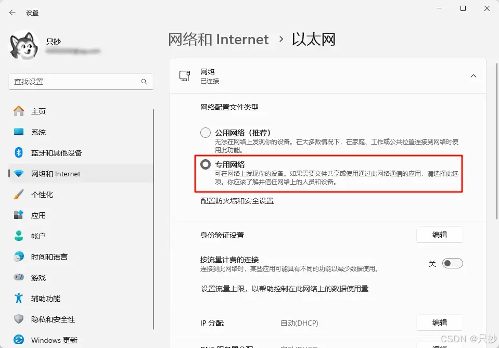
Task: Go to 系统 settings page
Action: point(81,132)
